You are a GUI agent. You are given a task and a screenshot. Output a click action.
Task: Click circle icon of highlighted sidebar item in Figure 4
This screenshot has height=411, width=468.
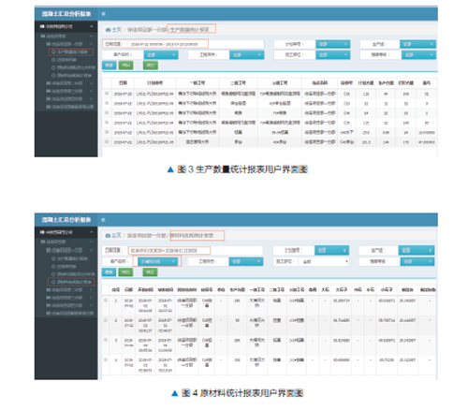(x=53, y=282)
